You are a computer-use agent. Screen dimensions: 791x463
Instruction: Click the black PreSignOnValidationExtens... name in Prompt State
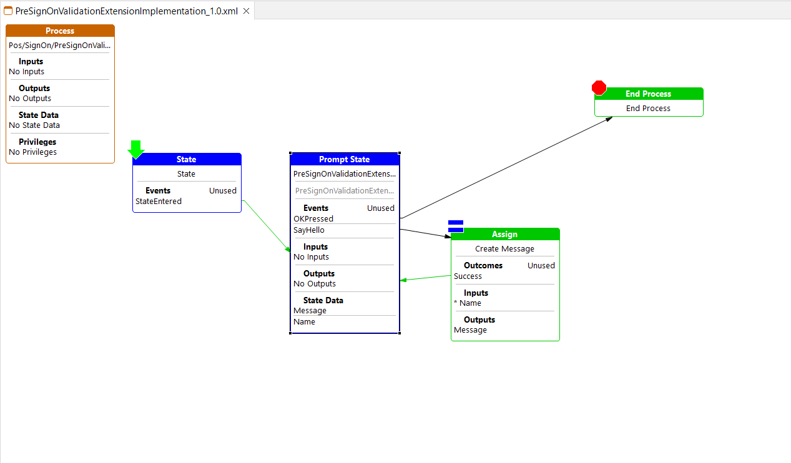pos(345,174)
